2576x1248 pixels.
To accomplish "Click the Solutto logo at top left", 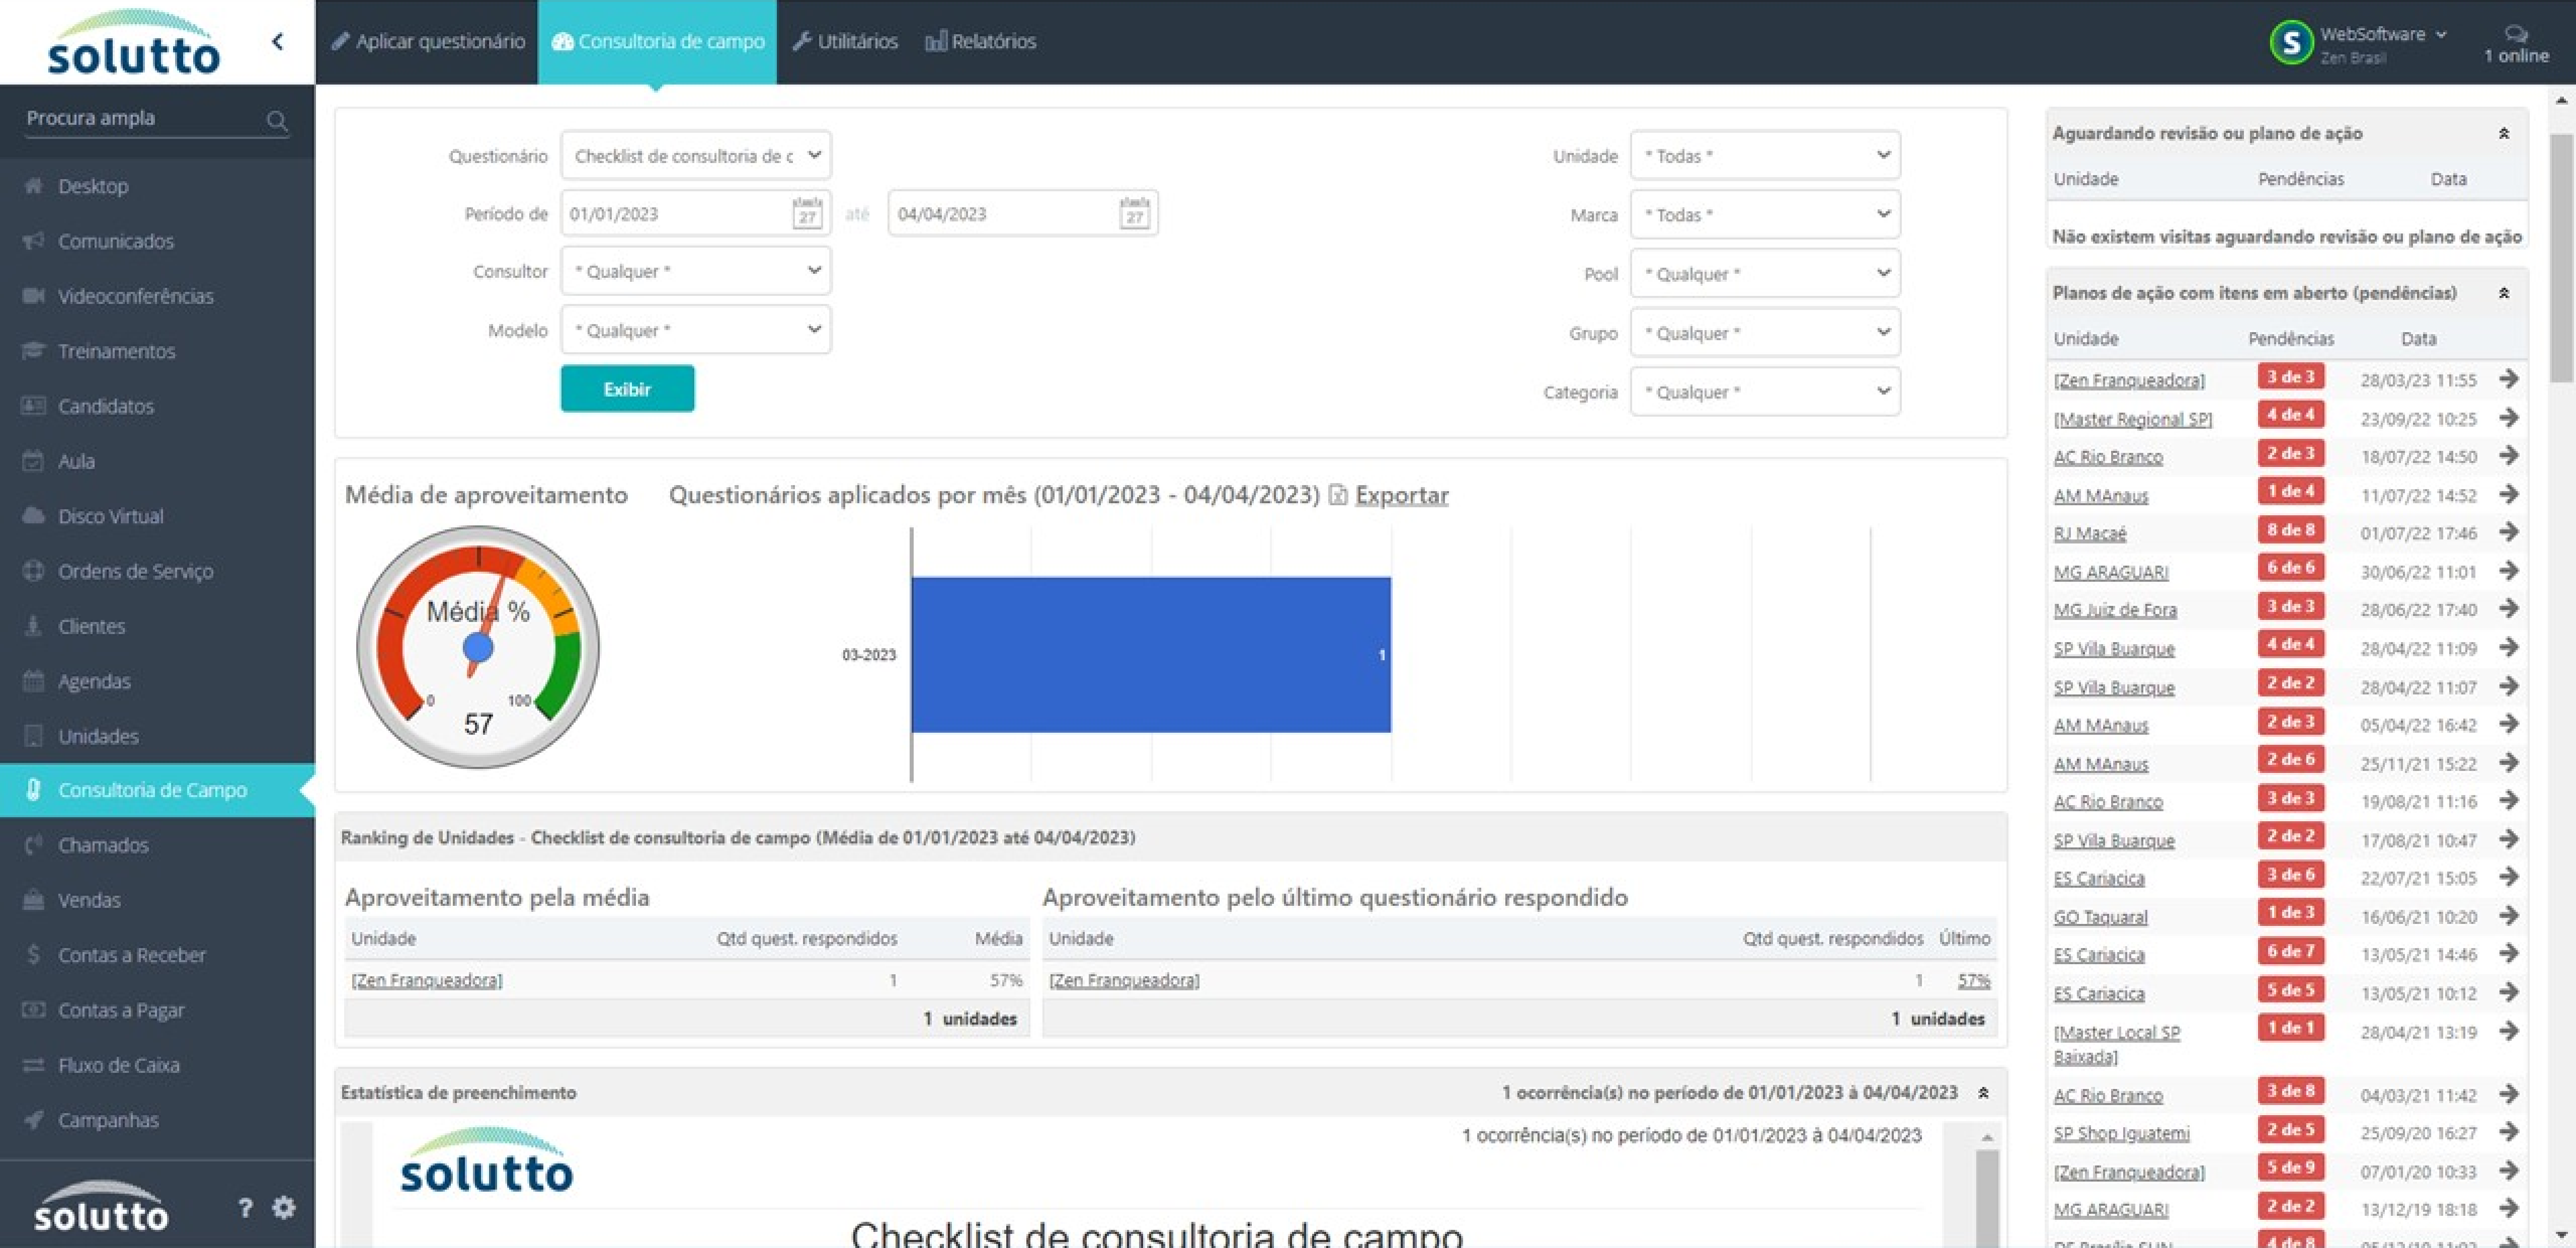I will click(133, 43).
